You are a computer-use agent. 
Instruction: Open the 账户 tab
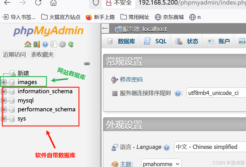point(218,41)
